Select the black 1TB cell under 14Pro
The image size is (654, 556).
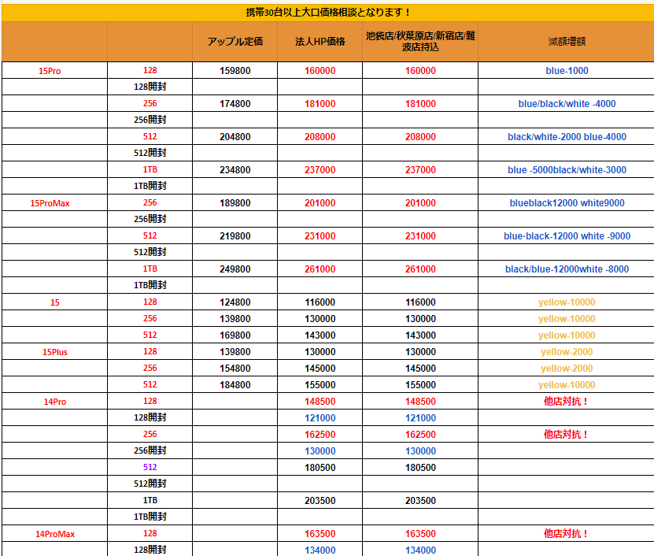(x=150, y=500)
